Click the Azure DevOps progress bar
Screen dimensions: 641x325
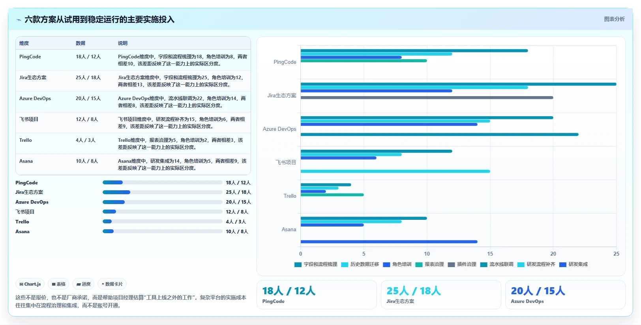tap(163, 202)
